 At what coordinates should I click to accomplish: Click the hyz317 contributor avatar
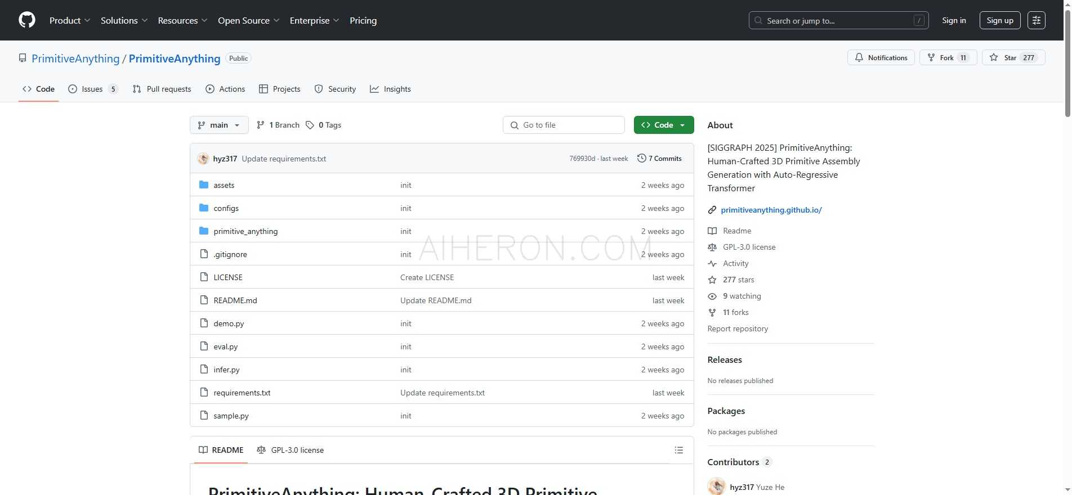[716, 487]
